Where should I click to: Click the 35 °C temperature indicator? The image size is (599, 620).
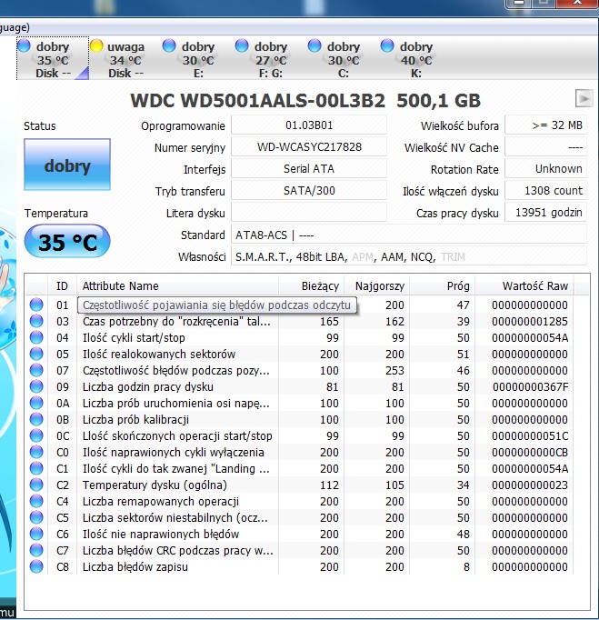(67, 241)
